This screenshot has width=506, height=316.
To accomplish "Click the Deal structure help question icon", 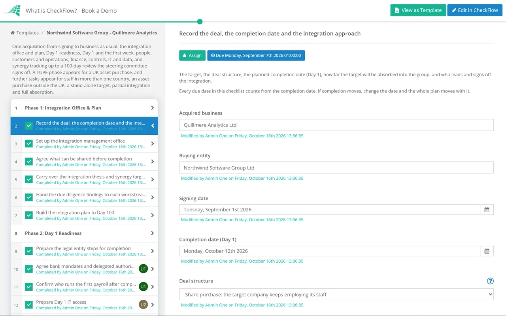I will point(490,281).
